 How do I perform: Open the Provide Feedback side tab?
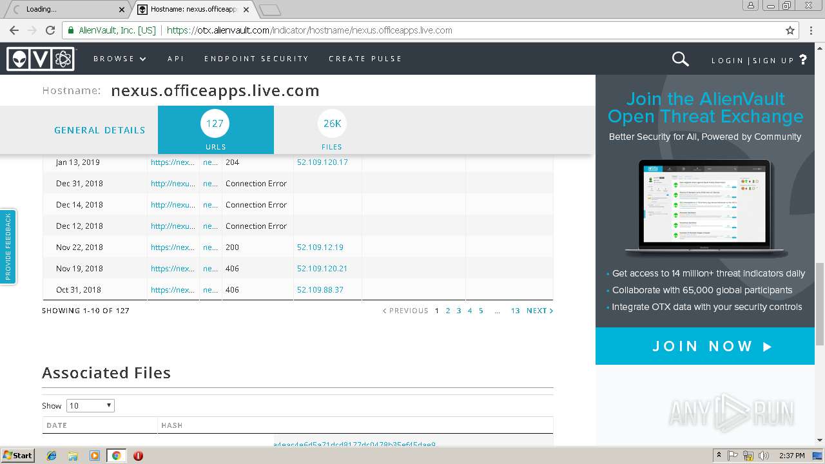[8, 247]
